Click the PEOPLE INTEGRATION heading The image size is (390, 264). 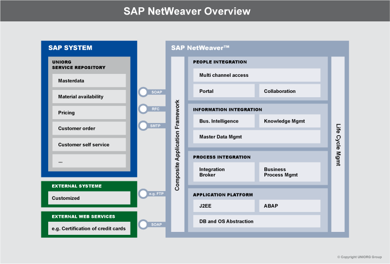[220, 62]
